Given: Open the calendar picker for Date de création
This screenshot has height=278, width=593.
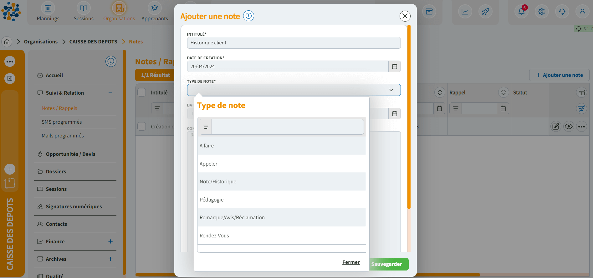Looking at the screenshot, I should point(394,67).
